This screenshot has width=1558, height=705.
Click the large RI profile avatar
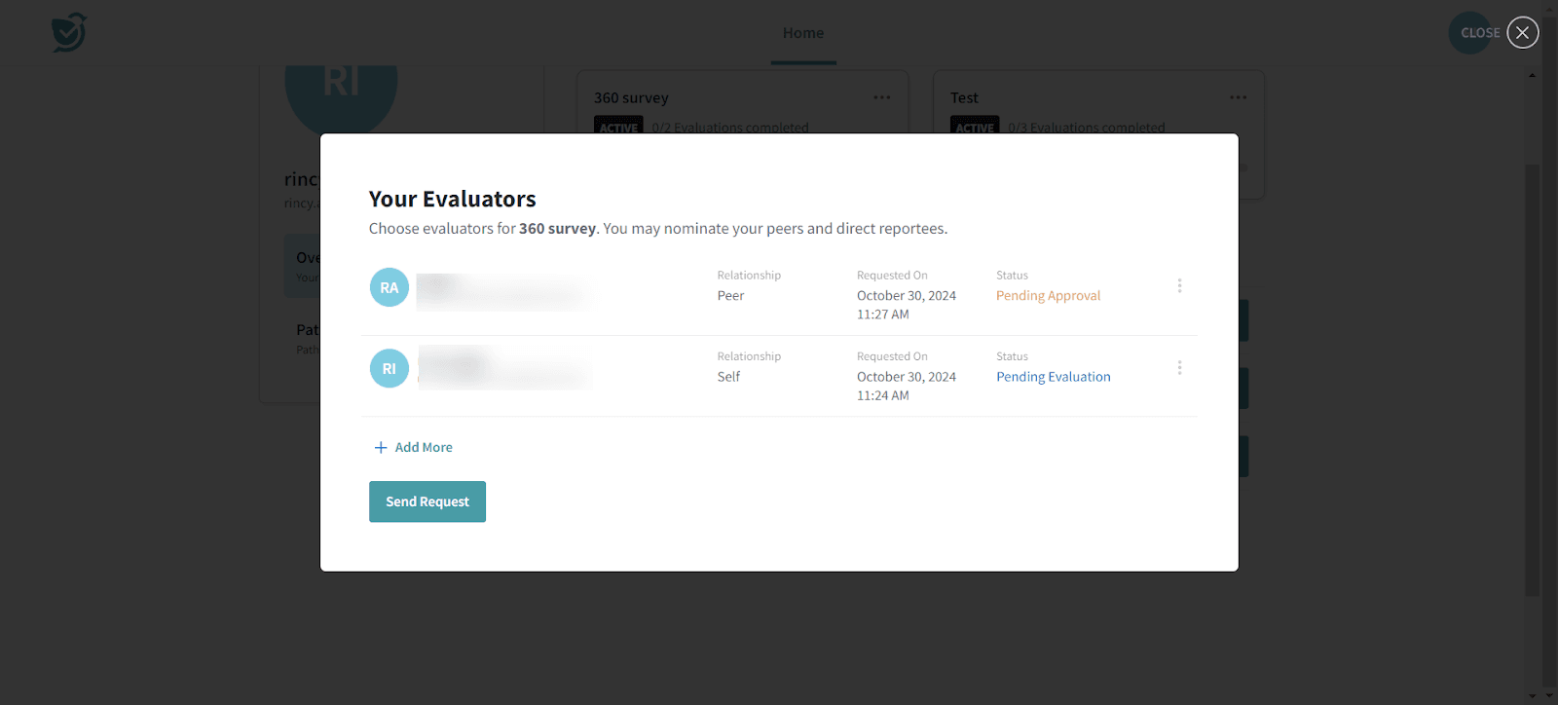pos(341,93)
